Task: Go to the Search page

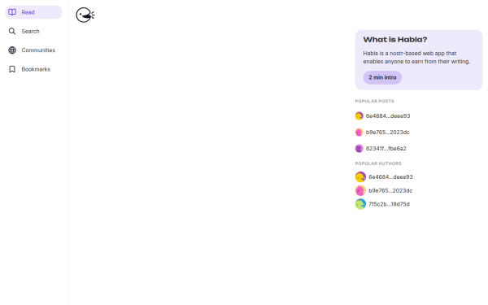Action: (x=33, y=31)
